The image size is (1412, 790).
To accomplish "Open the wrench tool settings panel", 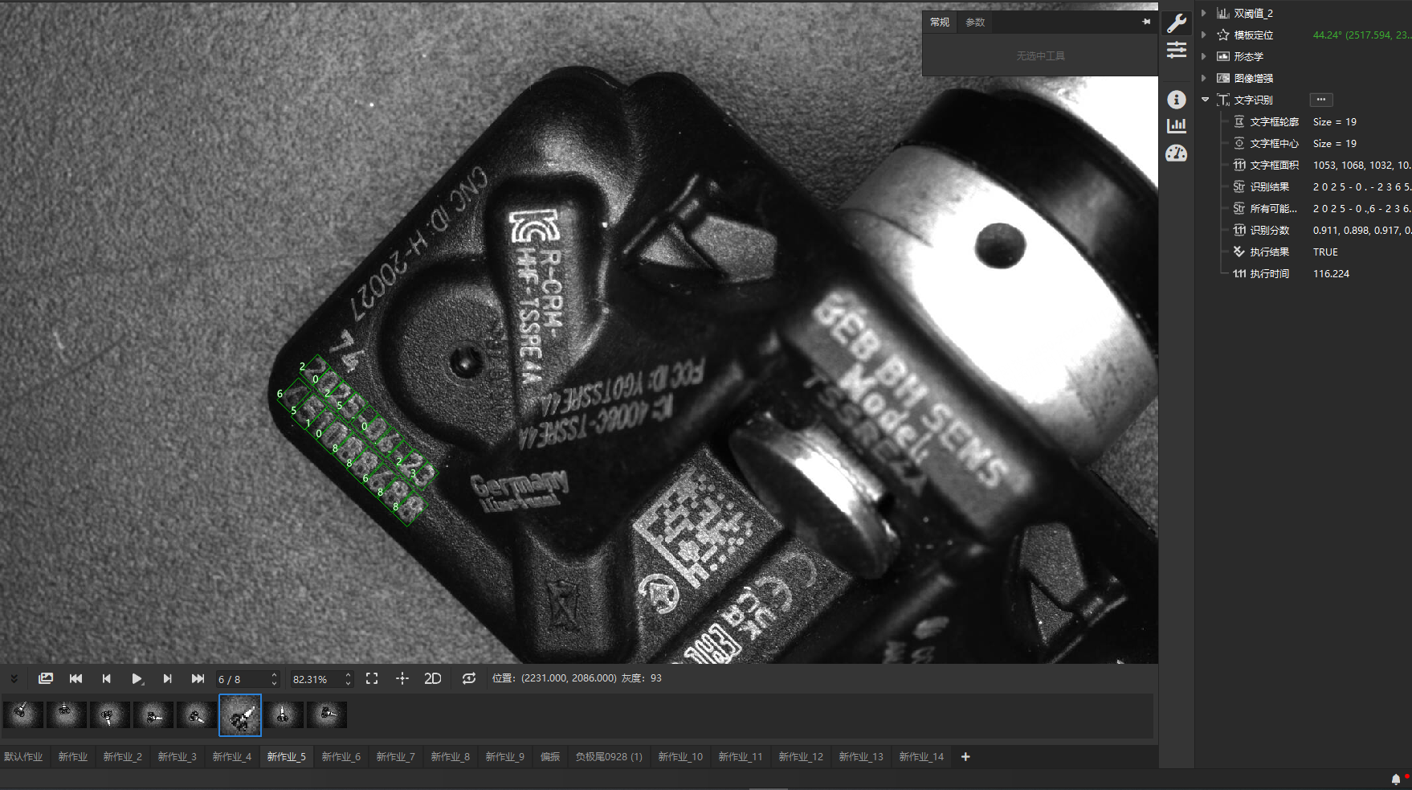I will [1176, 23].
